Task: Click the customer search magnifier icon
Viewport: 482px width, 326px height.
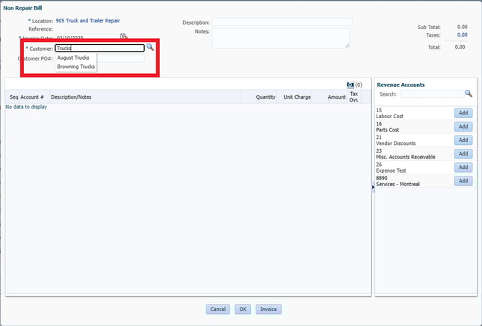Action: tap(150, 47)
